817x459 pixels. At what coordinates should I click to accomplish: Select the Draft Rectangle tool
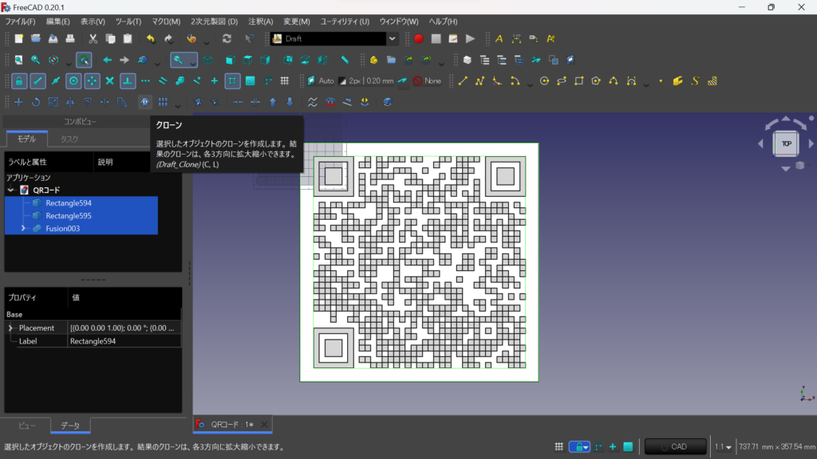click(x=579, y=80)
